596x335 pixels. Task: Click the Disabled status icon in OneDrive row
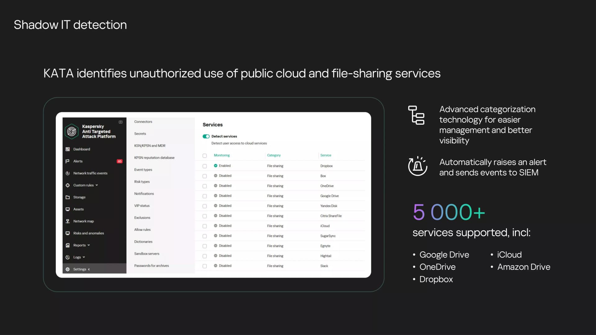(215, 185)
